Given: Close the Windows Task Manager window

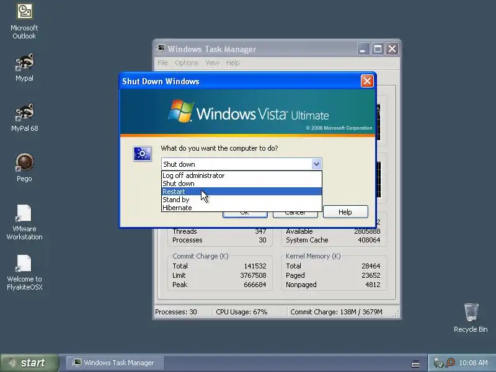Looking at the screenshot, I should [392, 49].
